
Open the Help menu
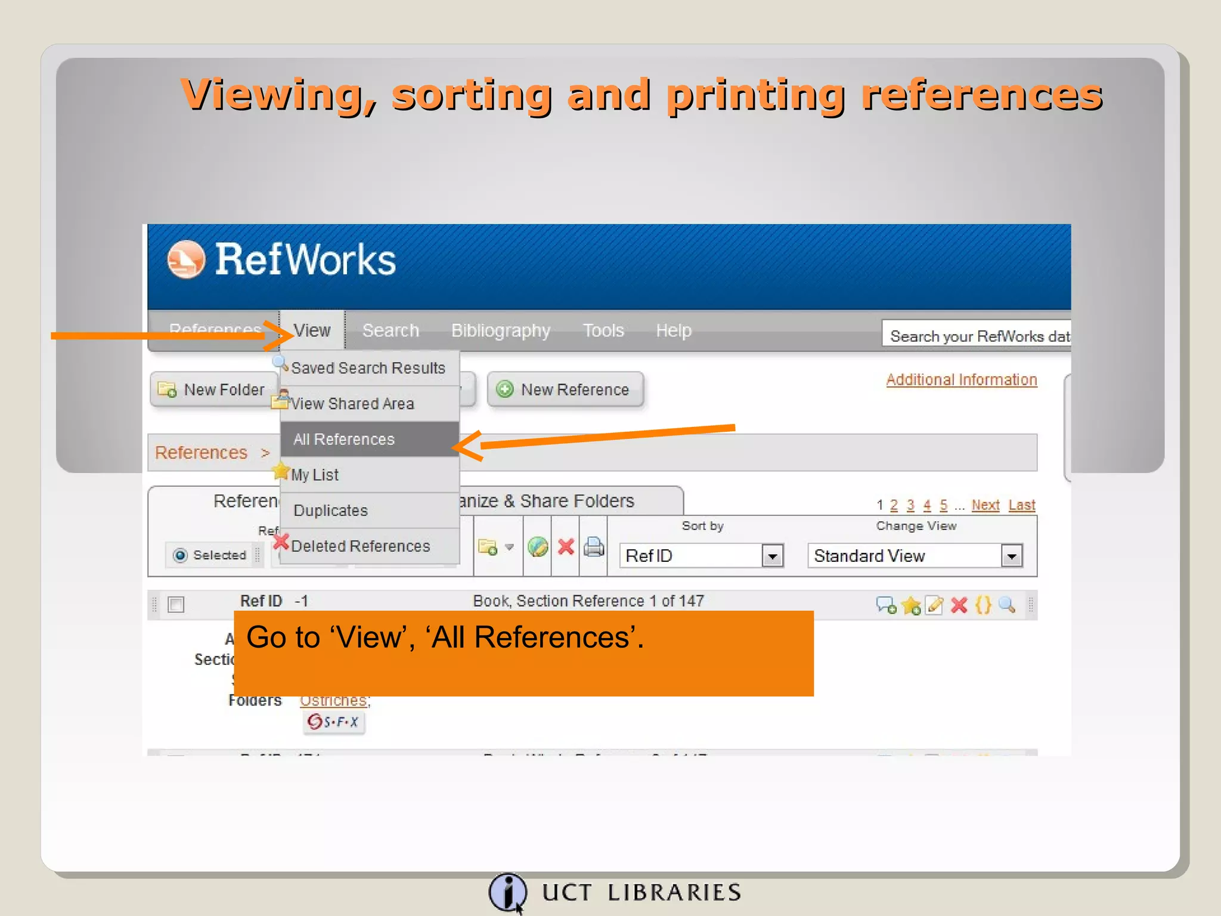pyautogui.click(x=674, y=330)
